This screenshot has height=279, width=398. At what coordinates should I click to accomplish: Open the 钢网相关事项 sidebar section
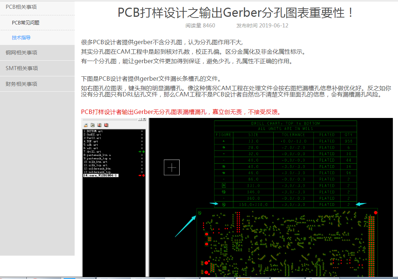point(37,53)
